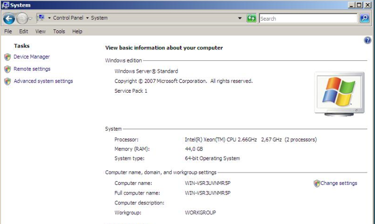
Task: Open Remote settings link
Action: coord(32,69)
